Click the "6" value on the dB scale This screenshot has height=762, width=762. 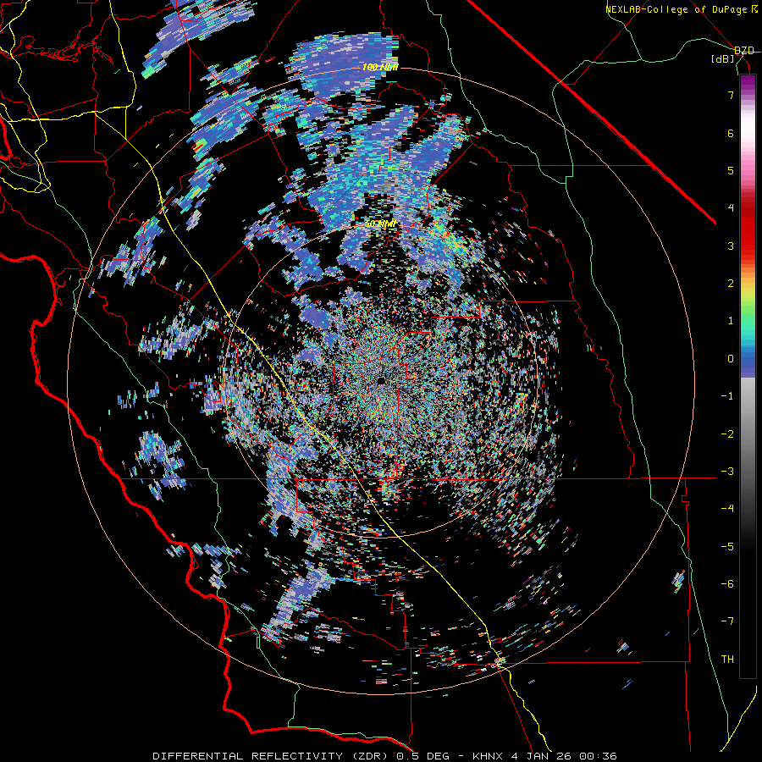[x=731, y=133]
